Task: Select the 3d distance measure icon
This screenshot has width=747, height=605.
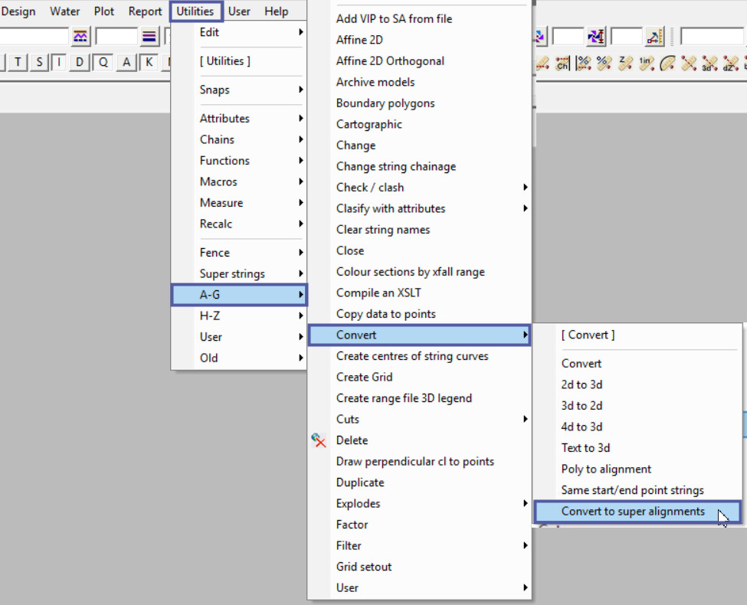Action: pos(709,64)
